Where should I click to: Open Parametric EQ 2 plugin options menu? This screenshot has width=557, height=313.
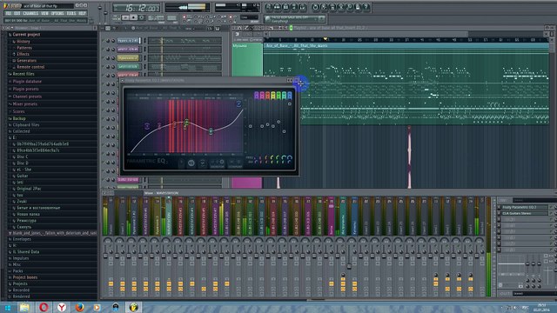[x=122, y=81]
